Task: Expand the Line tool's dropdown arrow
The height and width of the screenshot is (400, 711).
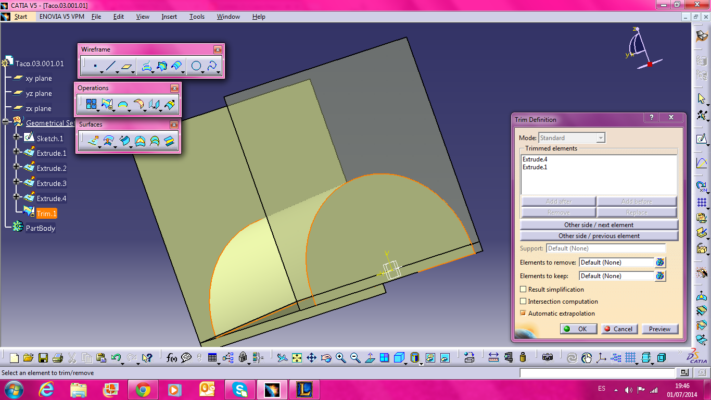Action: point(117,72)
